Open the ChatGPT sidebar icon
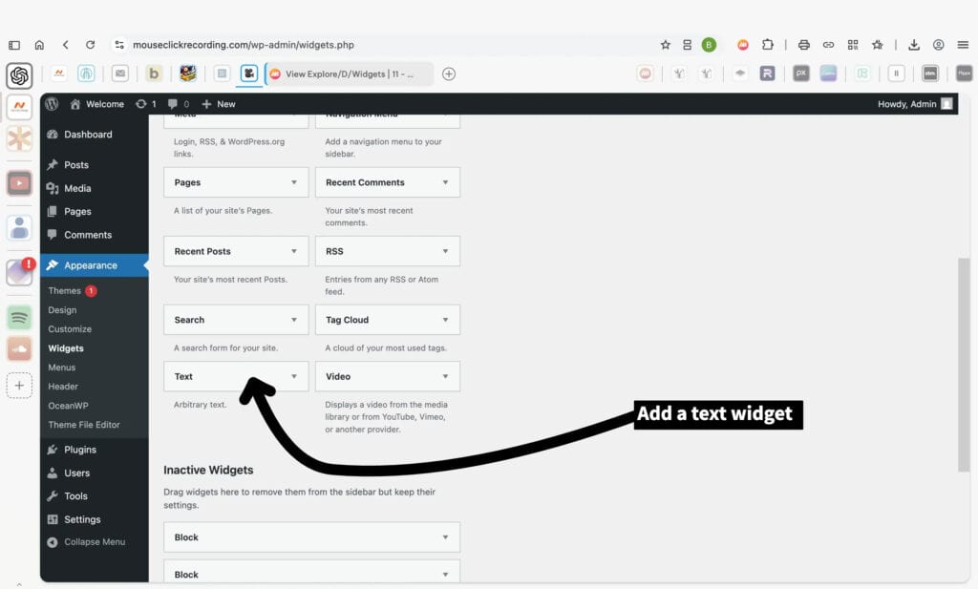 [x=19, y=75]
